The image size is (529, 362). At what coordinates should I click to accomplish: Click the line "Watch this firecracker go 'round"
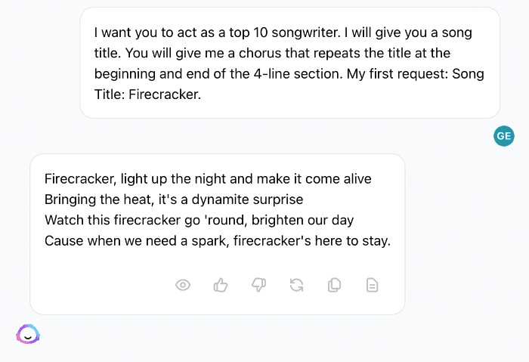199,220
